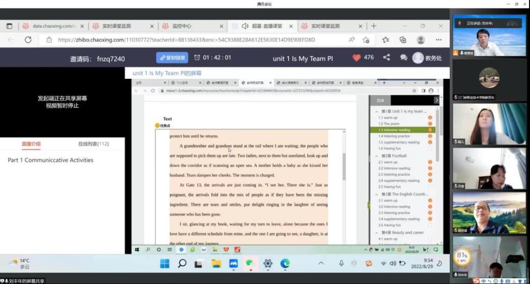Screen dimensions: 530x284
Task: Open the 教务处 user avatar
Action: pyautogui.click(x=418, y=58)
